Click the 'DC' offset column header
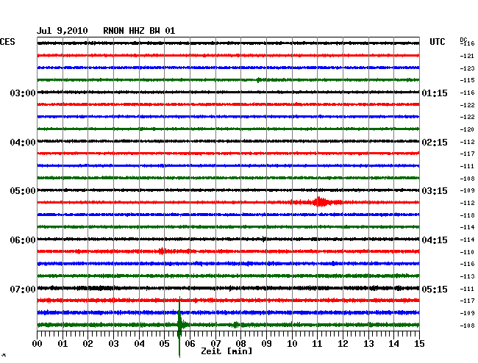This screenshot has height=363, width=478. (x=463, y=40)
